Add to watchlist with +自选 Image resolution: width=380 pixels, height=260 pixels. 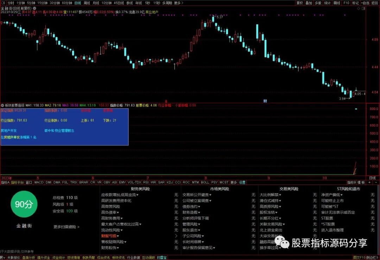click(366, 3)
